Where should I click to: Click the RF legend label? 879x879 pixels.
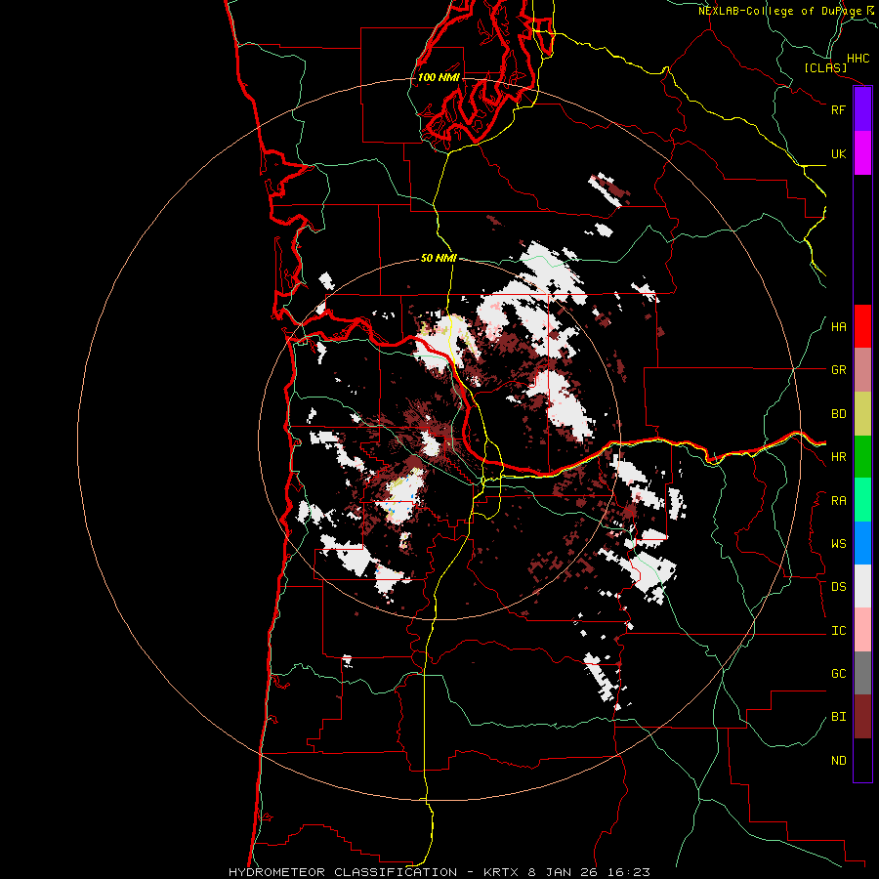coord(838,109)
